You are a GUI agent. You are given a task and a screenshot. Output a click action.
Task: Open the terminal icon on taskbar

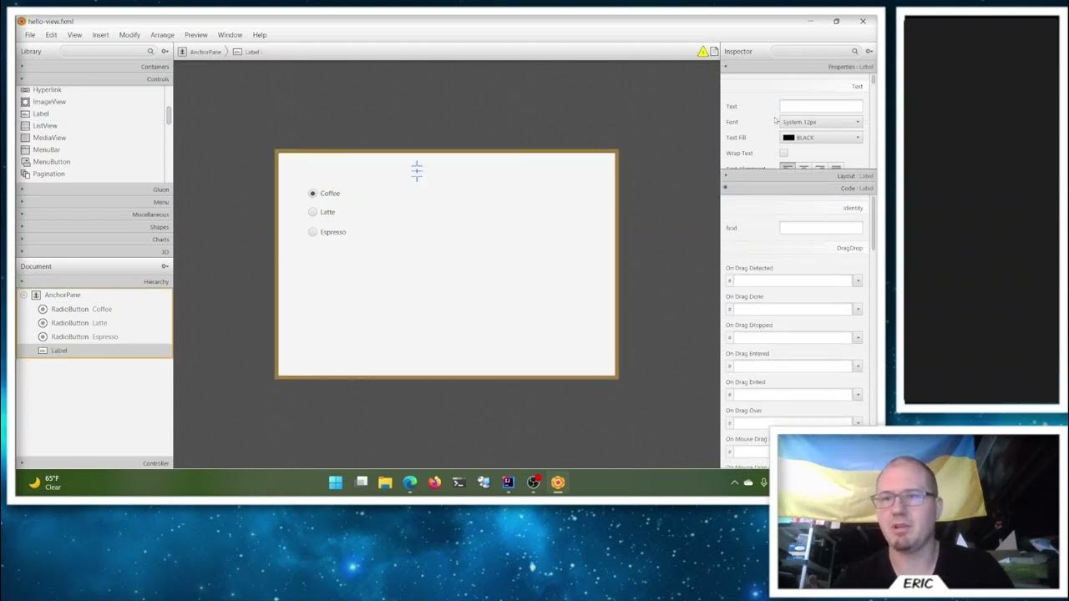tap(459, 482)
